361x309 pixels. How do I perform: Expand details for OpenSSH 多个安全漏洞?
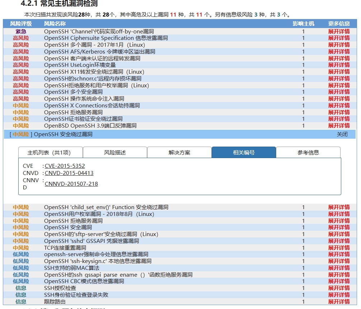pyautogui.click(x=339, y=92)
